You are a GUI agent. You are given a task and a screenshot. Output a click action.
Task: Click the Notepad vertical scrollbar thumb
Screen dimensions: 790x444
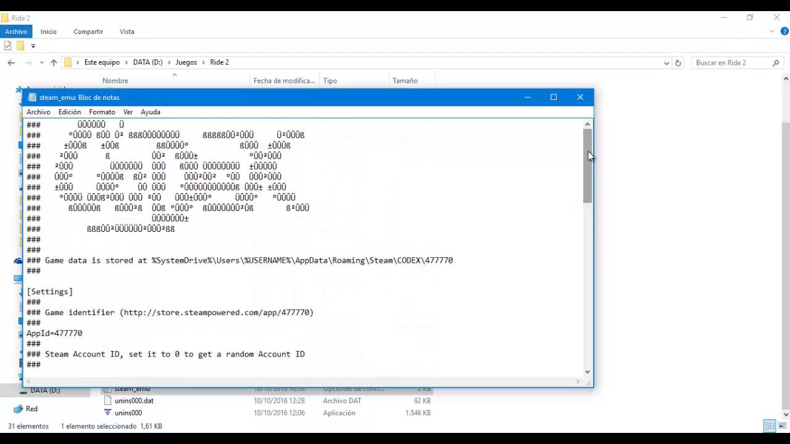pos(588,166)
